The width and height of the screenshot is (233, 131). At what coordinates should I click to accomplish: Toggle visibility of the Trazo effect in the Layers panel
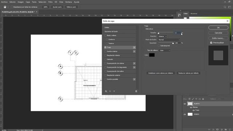pos(194,110)
